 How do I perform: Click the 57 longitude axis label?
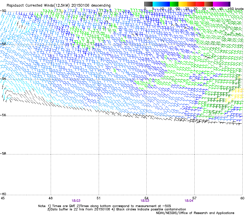tap(195, 198)
